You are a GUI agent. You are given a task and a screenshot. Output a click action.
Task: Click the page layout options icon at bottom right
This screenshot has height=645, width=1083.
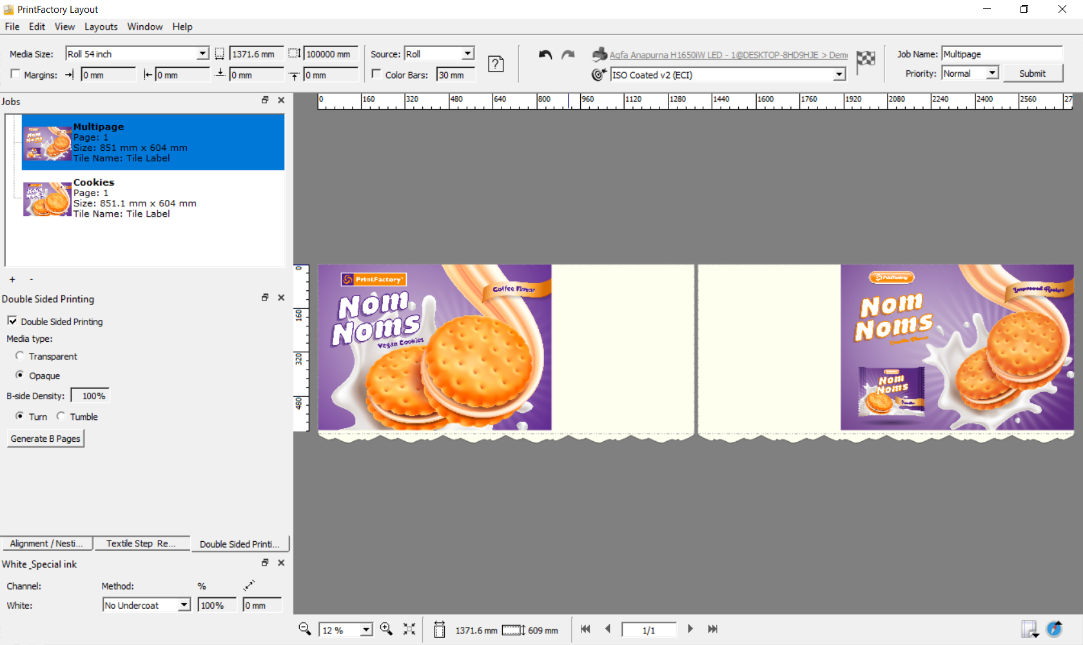click(x=1030, y=629)
